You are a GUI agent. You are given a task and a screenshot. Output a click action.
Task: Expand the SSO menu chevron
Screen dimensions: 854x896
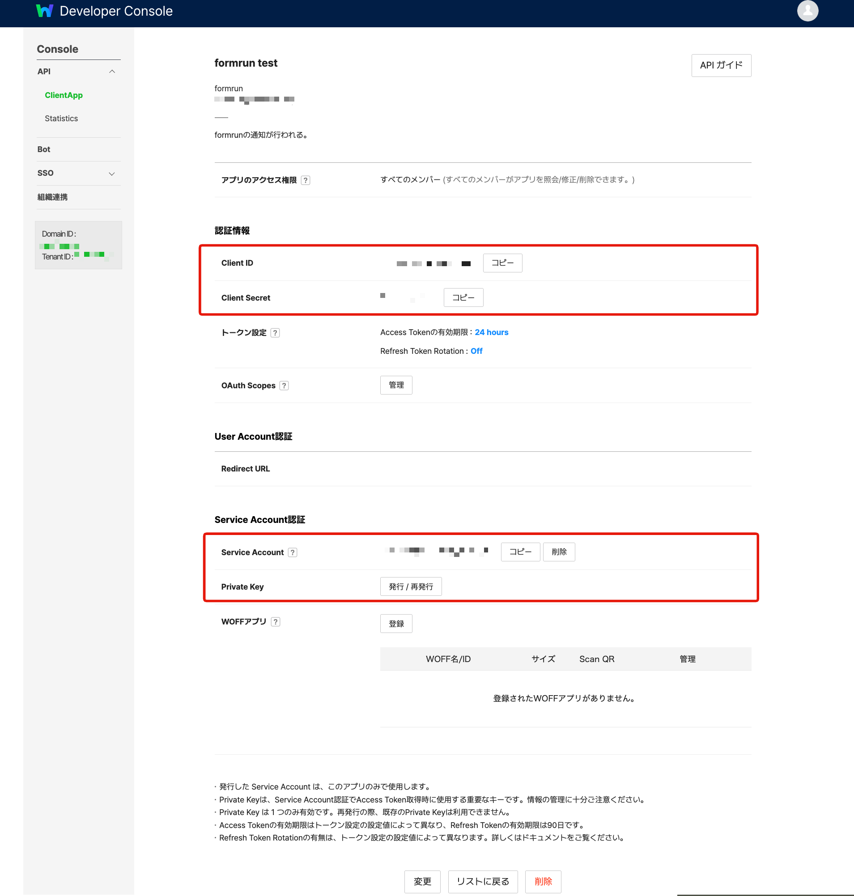[112, 174]
